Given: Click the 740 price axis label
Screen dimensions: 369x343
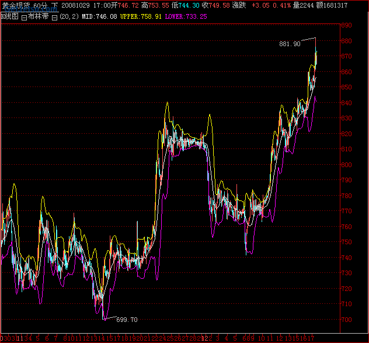Looking at the screenshot, I should [x=347, y=258].
